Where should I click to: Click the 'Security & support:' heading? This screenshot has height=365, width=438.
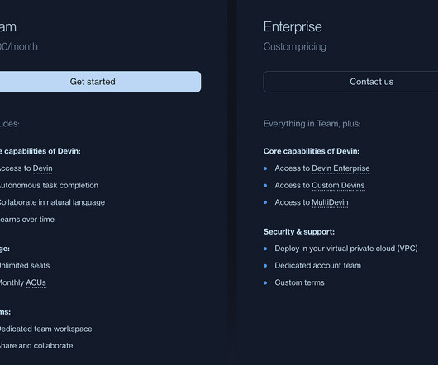click(x=299, y=231)
